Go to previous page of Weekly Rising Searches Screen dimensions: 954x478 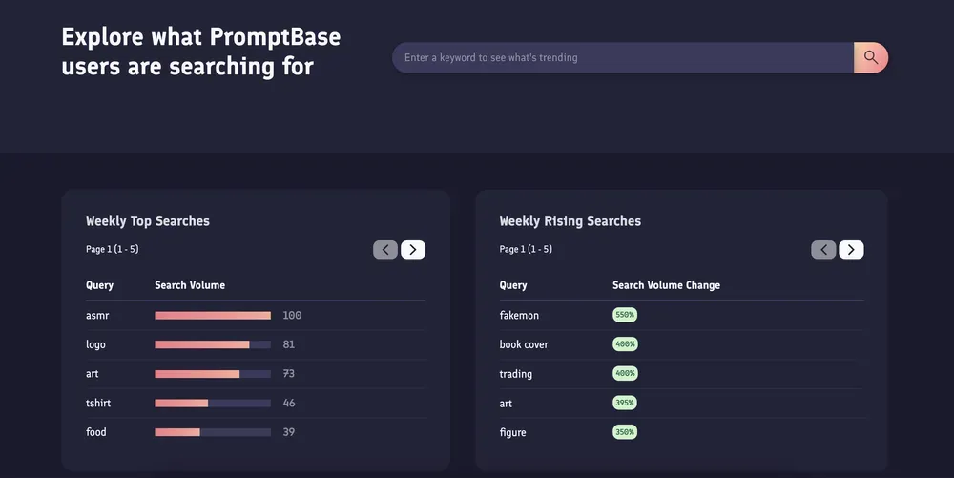[x=823, y=250]
